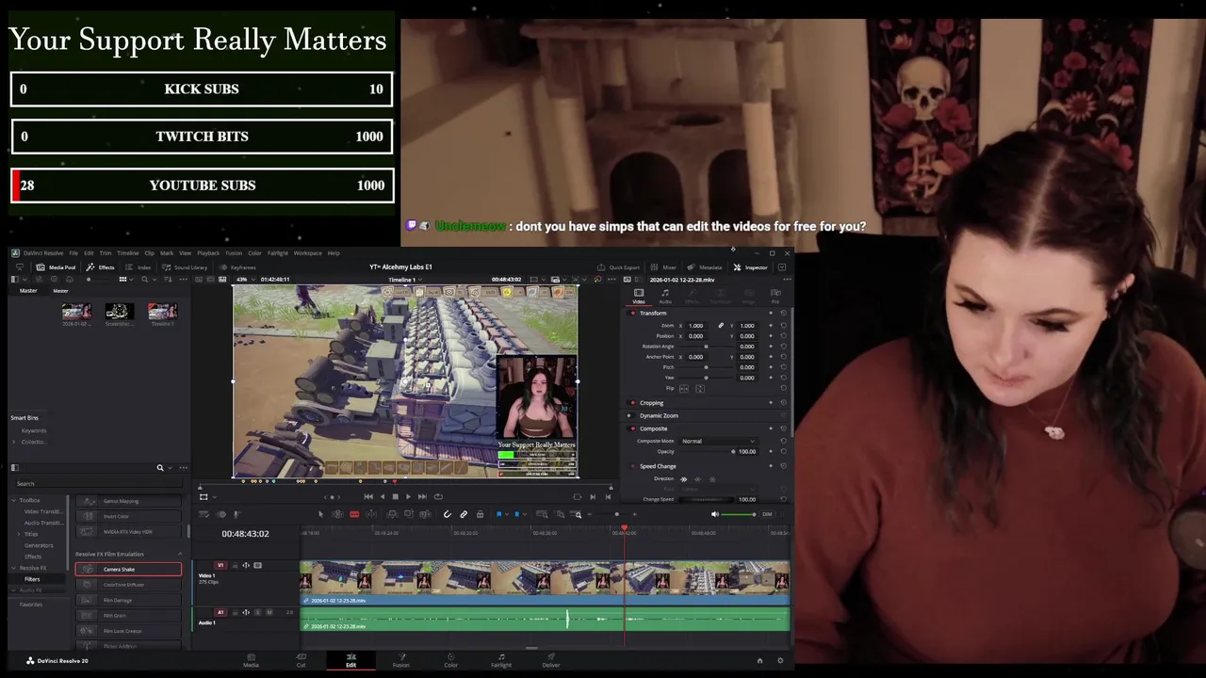Switch to the Fusion page

(400, 659)
